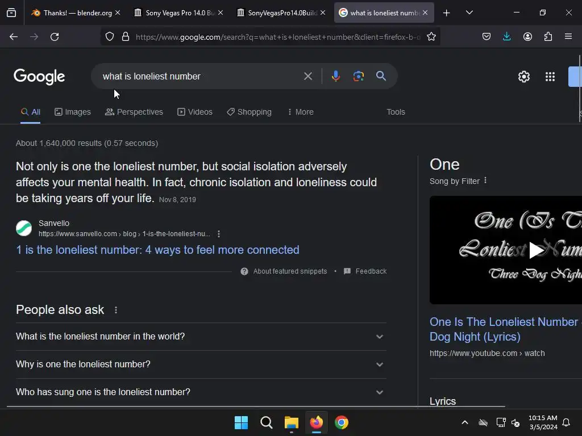Focus the browser URL address bar
Image resolution: width=582 pixels, height=436 pixels.
click(x=277, y=37)
